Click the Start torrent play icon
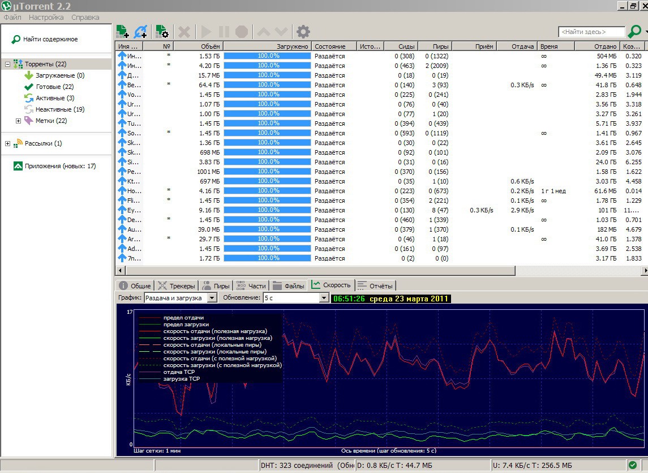The image size is (648, 473). coord(206,32)
